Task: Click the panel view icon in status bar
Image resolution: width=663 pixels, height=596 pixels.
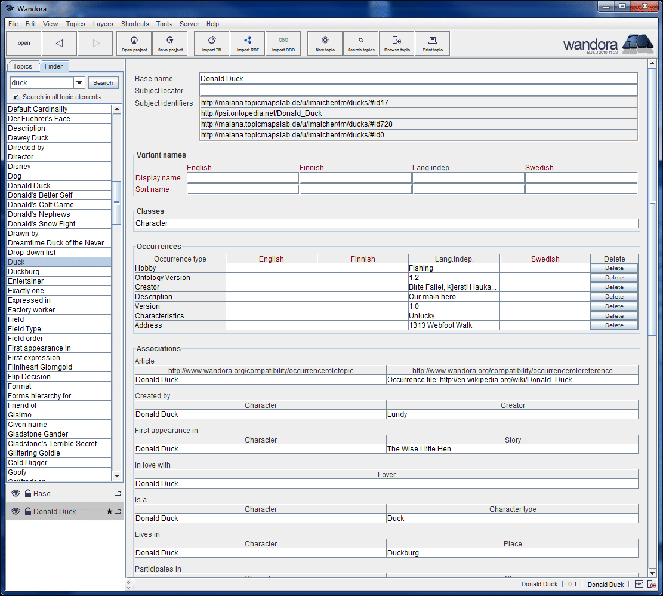Action: [x=639, y=584]
